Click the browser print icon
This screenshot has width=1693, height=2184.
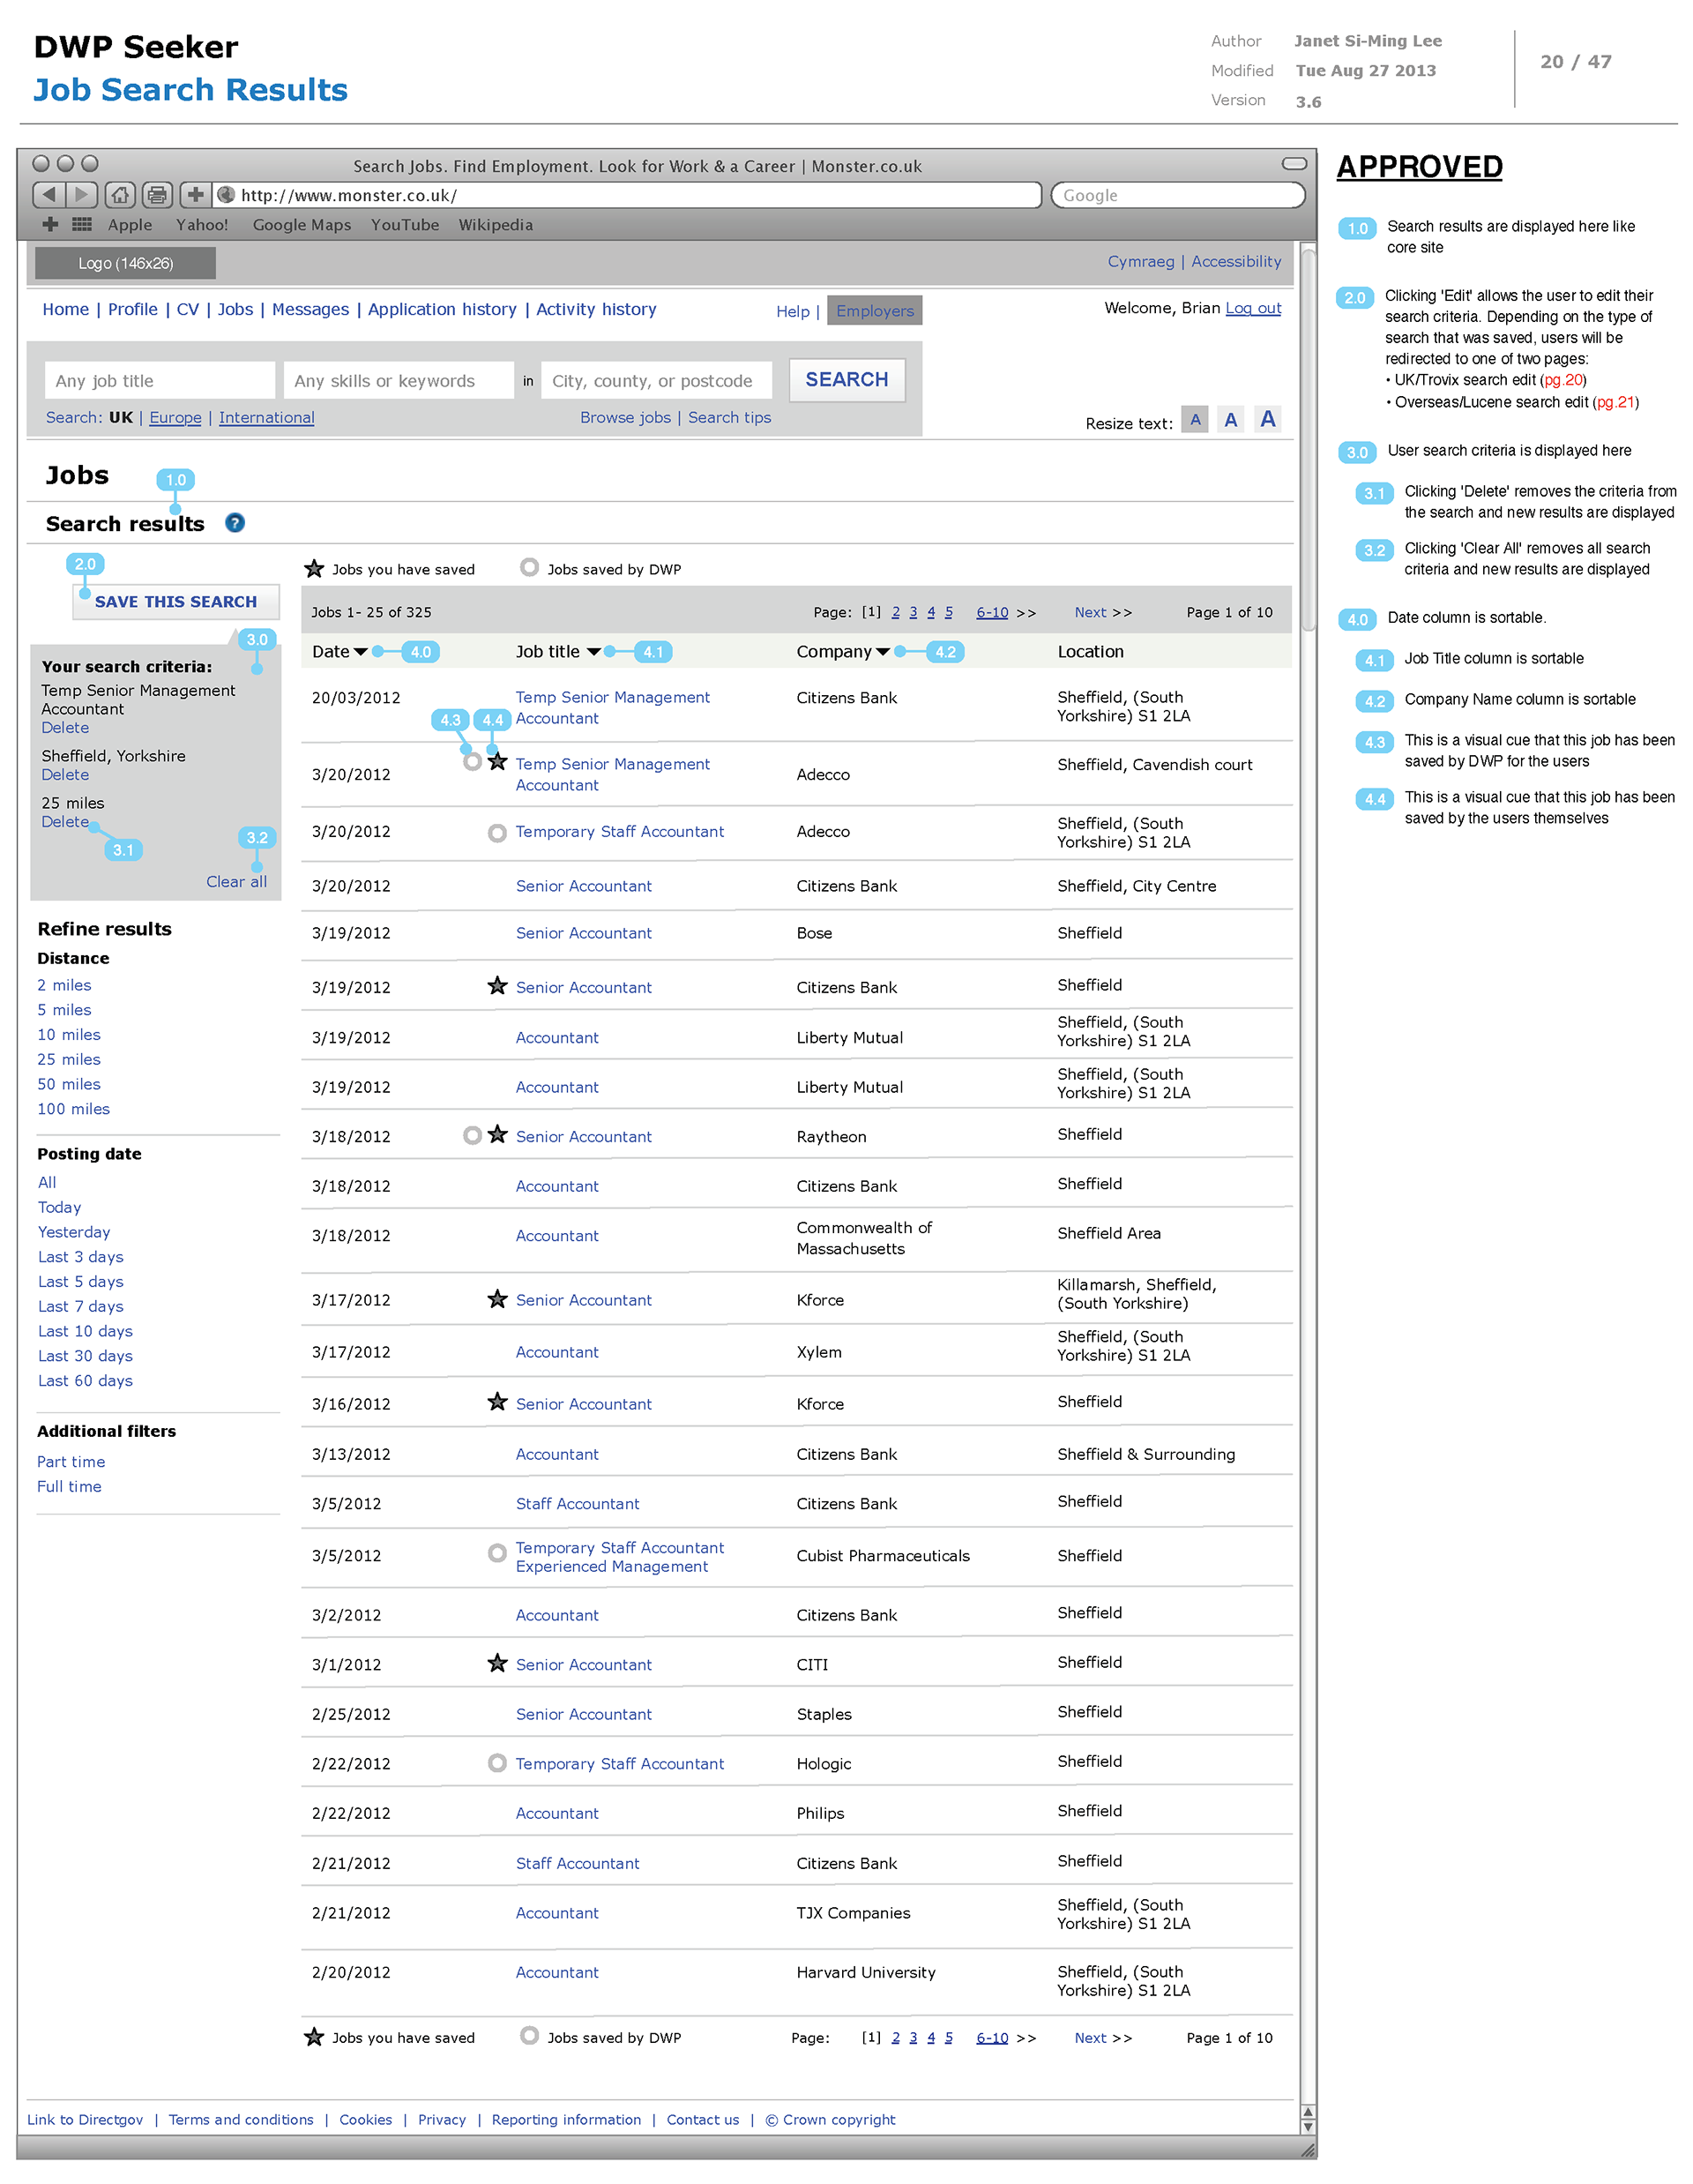coord(157,194)
